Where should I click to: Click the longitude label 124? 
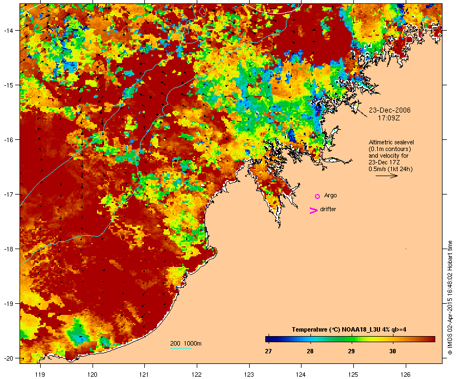point(301,375)
